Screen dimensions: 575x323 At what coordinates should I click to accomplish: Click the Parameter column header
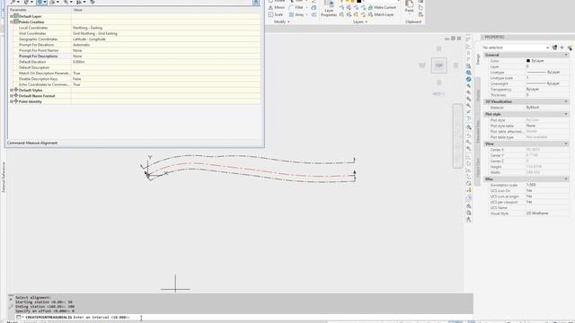pyautogui.click(x=40, y=10)
